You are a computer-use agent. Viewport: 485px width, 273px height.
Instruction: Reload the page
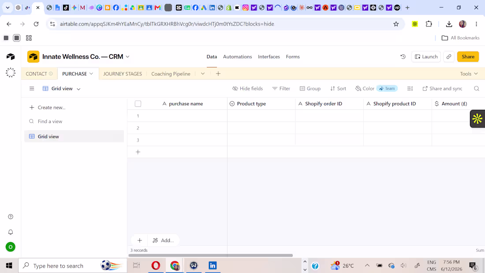coord(36,24)
